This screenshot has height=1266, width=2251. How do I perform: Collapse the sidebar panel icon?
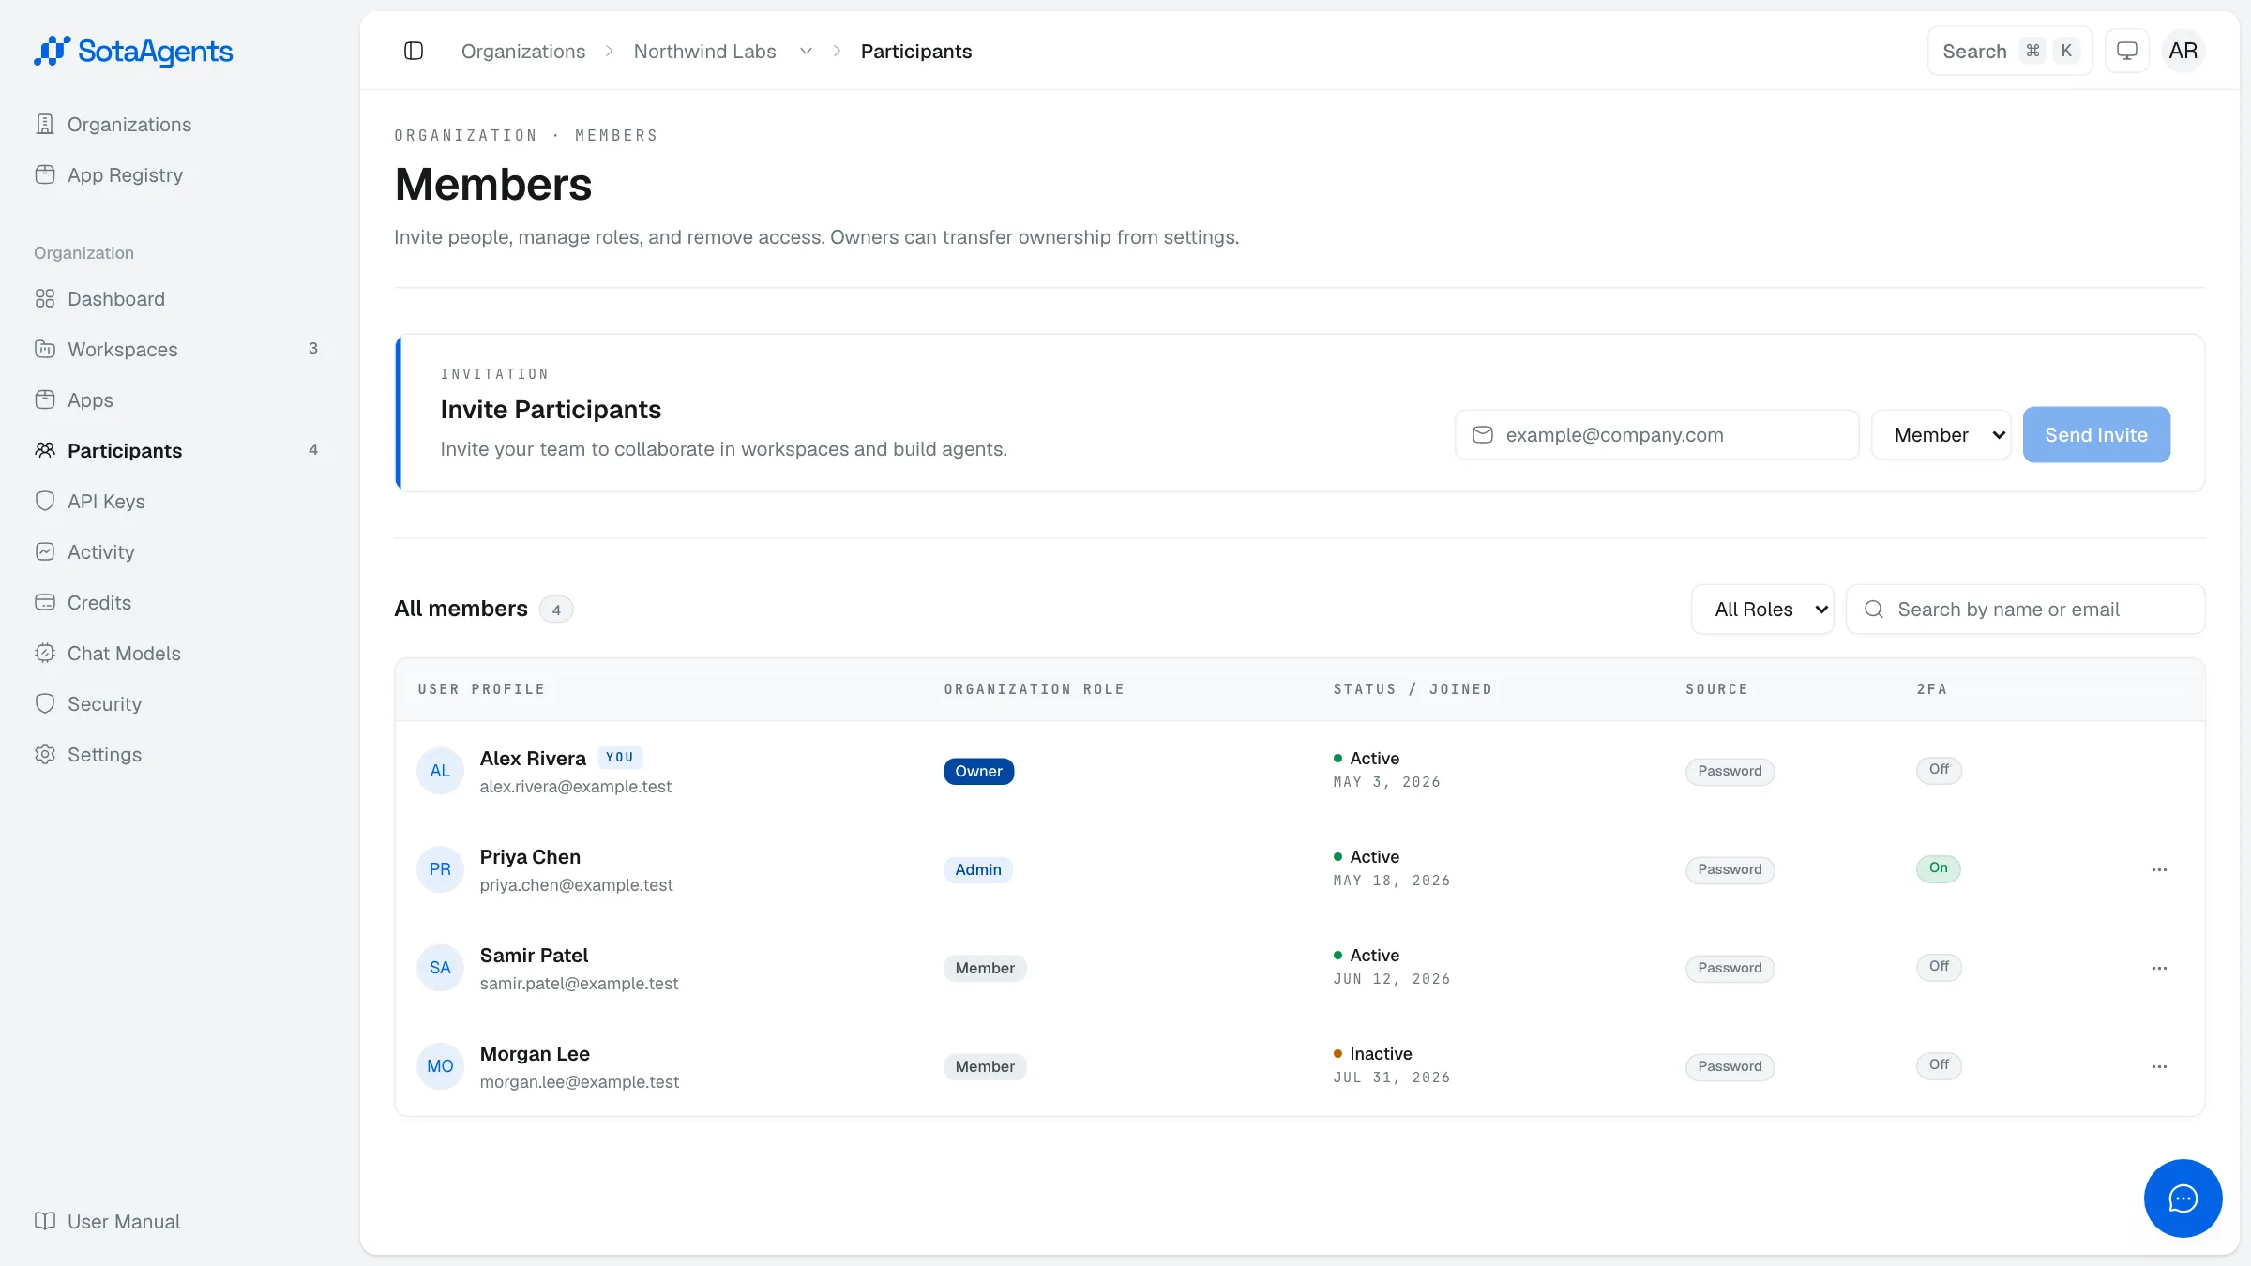pyautogui.click(x=414, y=51)
